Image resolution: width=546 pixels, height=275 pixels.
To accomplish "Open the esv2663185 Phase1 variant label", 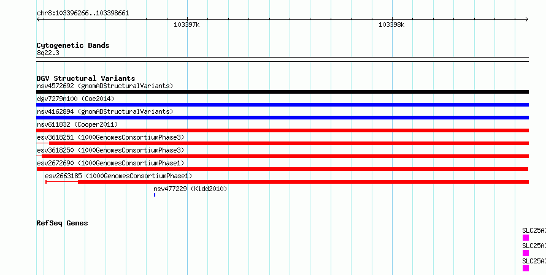I will [118, 176].
